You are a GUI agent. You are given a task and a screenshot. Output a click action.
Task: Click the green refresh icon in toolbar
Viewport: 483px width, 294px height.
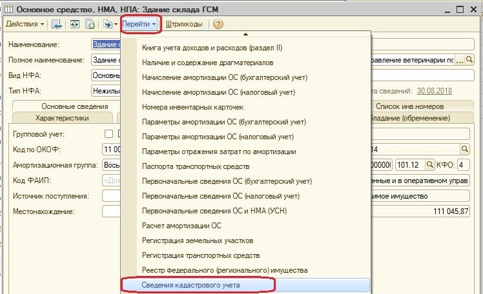[x=75, y=24]
